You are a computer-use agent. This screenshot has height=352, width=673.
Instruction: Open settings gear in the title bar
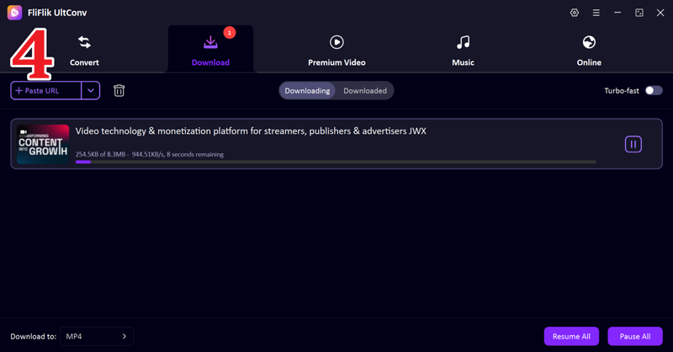[x=575, y=13]
